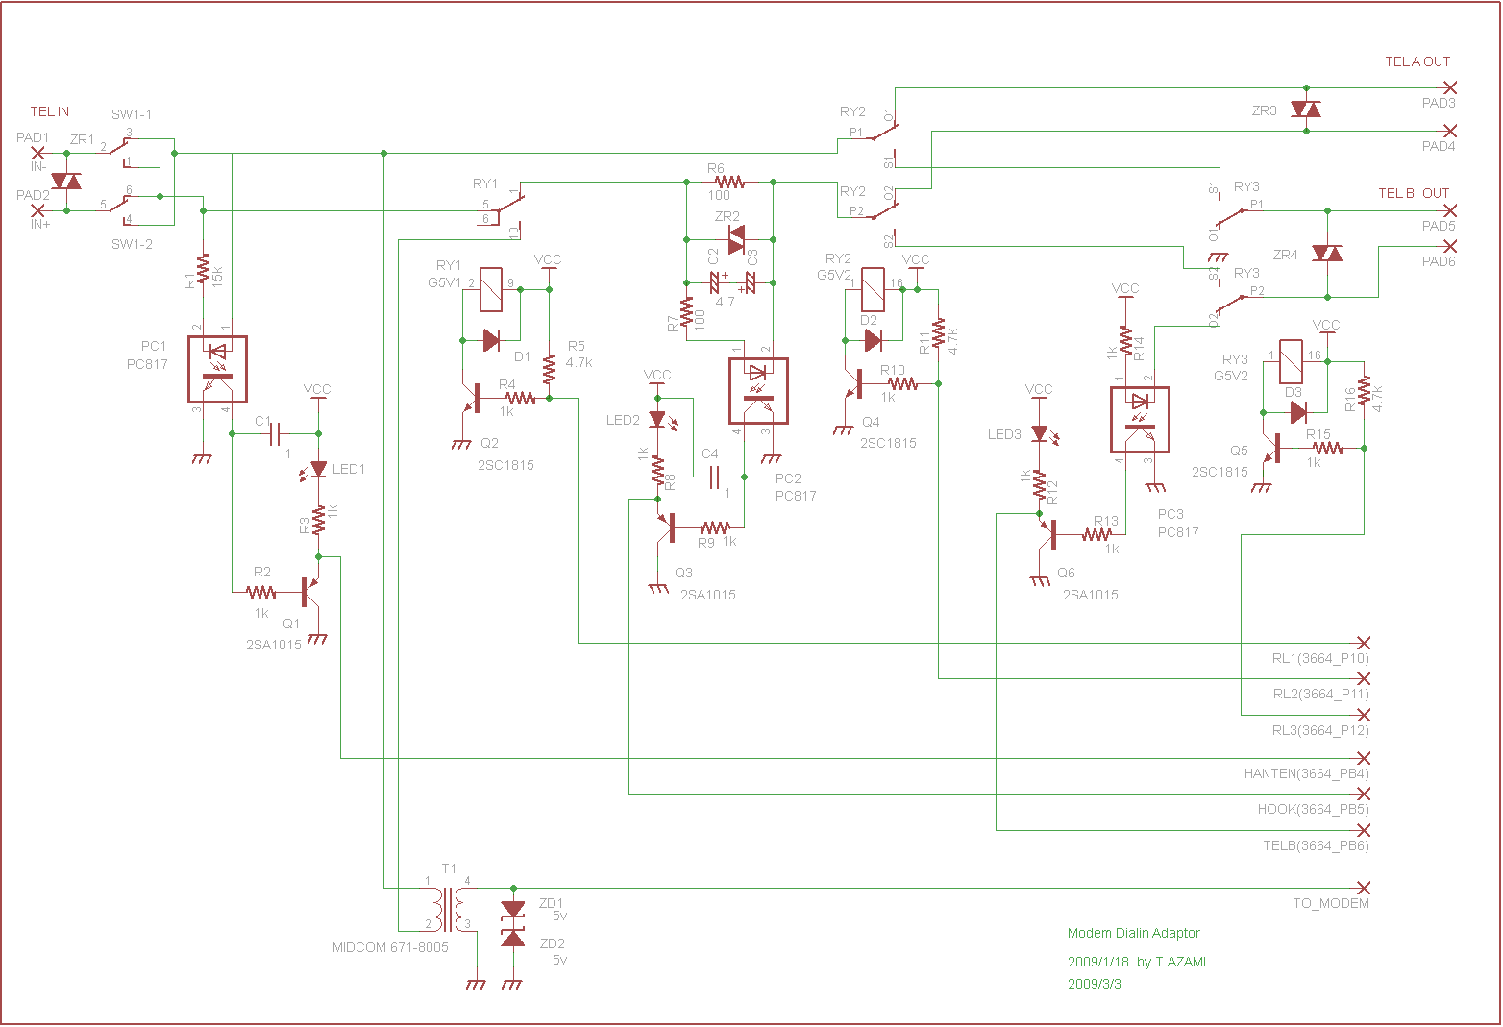Select the C1 capacitor symbol
This screenshot has width=1503, height=1027.
tap(276, 434)
